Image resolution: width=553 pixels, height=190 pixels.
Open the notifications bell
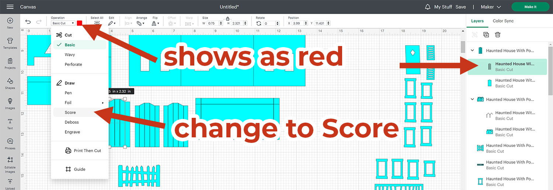click(x=428, y=7)
